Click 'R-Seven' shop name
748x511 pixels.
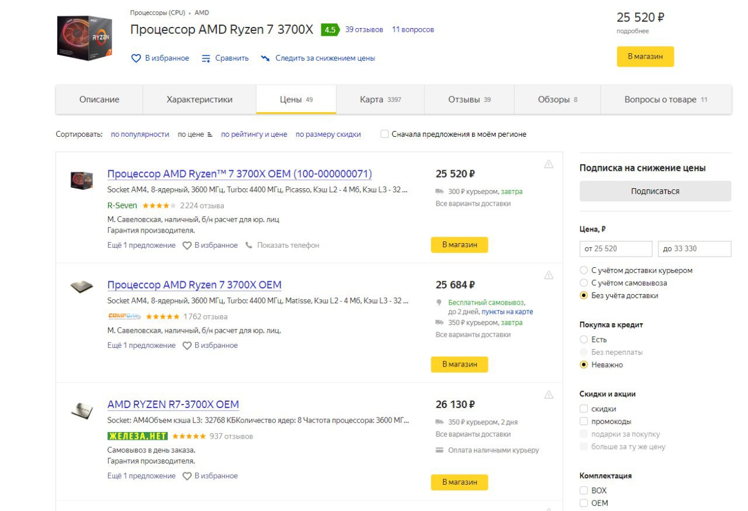[122, 206]
